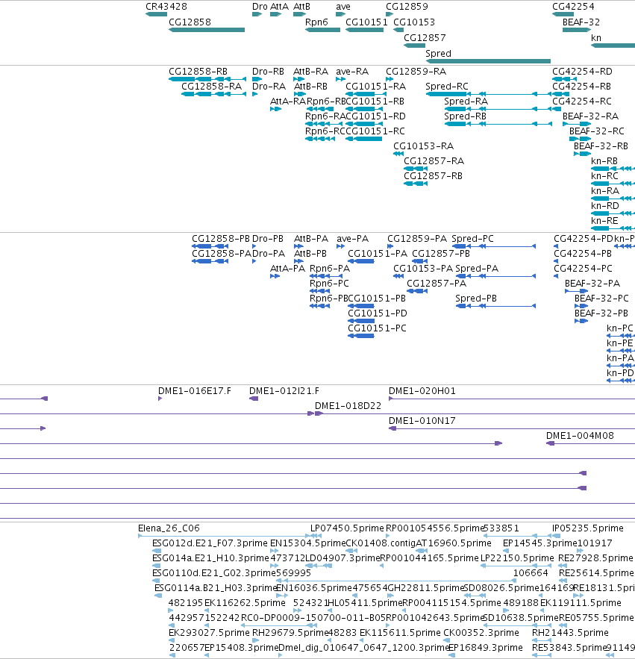The height and width of the screenshot is (659, 635).
Task: Click the Dro gene name
Action: pyautogui.click(x=260, y=7)
